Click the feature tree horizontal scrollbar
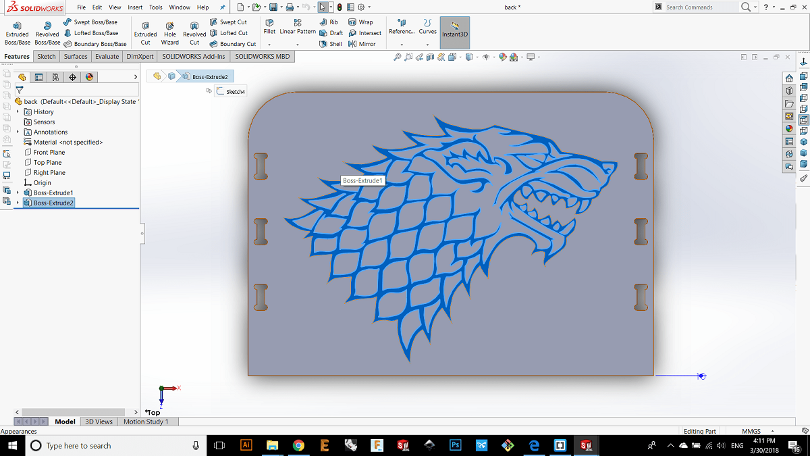The width and height of the screenshot is (810, 456). pyautogui.click(x=73, y=412)
